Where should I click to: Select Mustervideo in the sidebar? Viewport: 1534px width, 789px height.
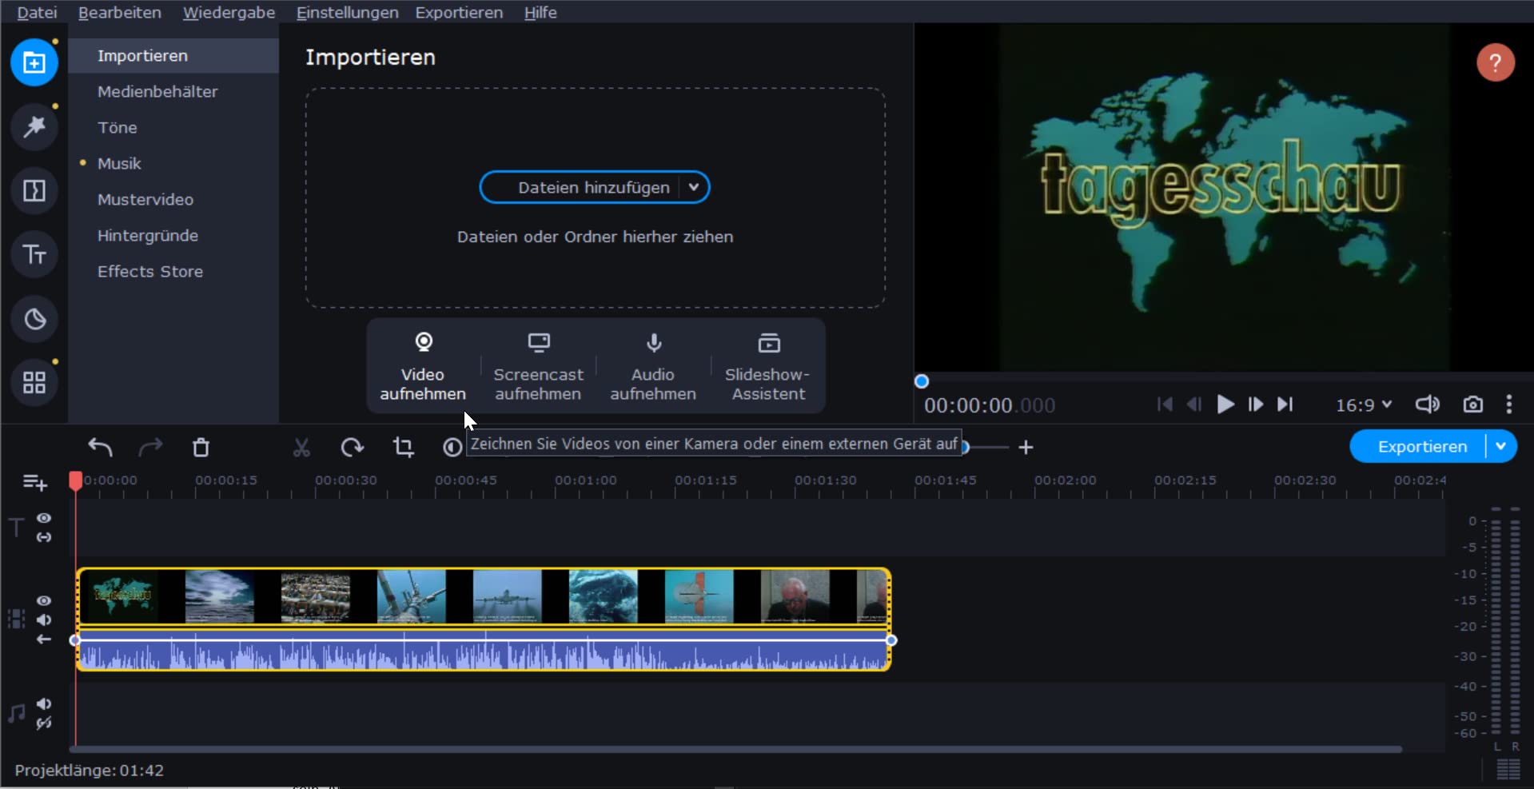click(173, 199)
